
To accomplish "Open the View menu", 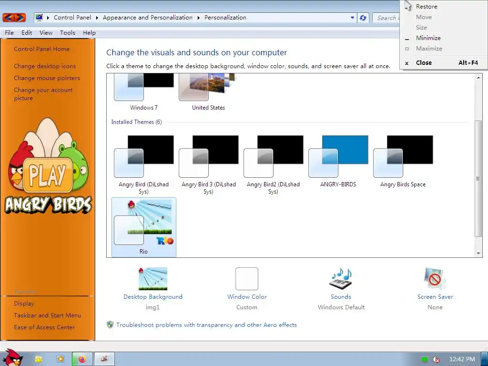I will tap(46, 33).
